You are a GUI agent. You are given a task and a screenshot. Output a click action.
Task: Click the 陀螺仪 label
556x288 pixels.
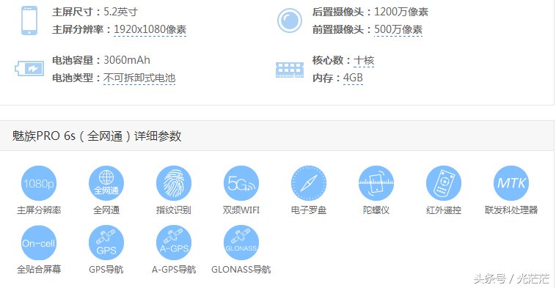coord(376,210)
